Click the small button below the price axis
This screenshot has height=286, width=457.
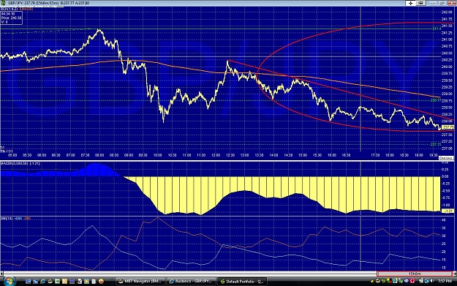(x=446, y=158)
